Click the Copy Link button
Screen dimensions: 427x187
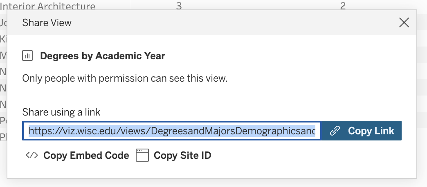click(362, 131)
